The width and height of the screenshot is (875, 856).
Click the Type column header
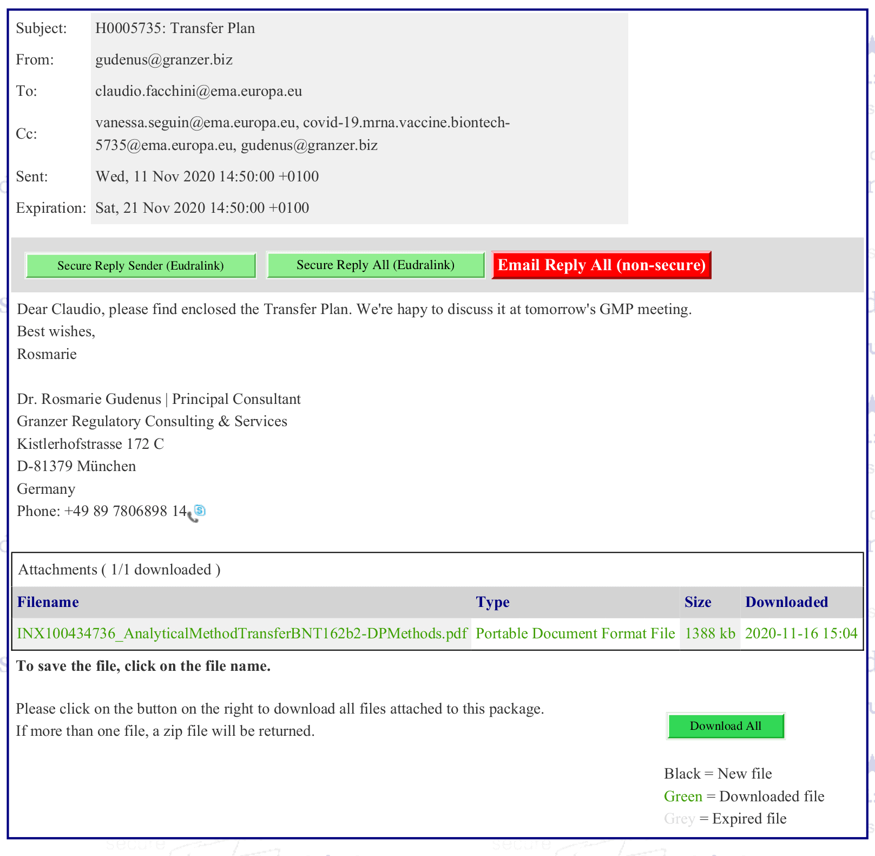click(x=492, y=602)
